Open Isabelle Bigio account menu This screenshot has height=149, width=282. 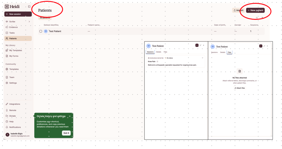(x=17, y=135)
